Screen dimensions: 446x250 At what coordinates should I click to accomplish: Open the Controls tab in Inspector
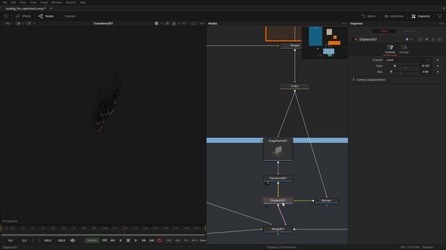[x=390, y=49]
